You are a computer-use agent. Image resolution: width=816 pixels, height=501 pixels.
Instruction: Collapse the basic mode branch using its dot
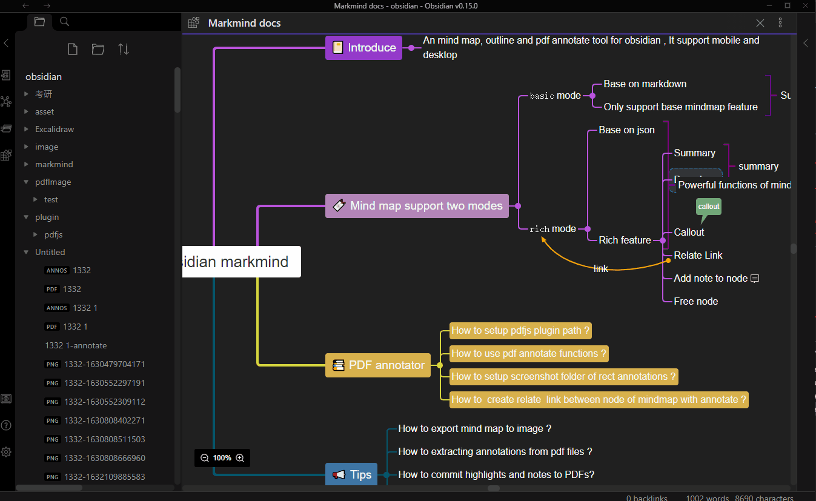(x=592, y=95)
